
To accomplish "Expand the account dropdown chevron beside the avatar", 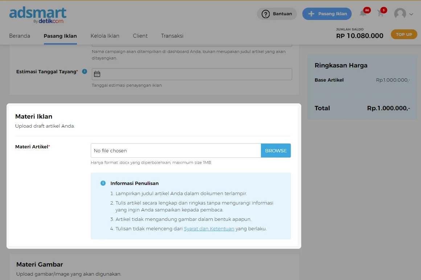I will coord(411,15).
